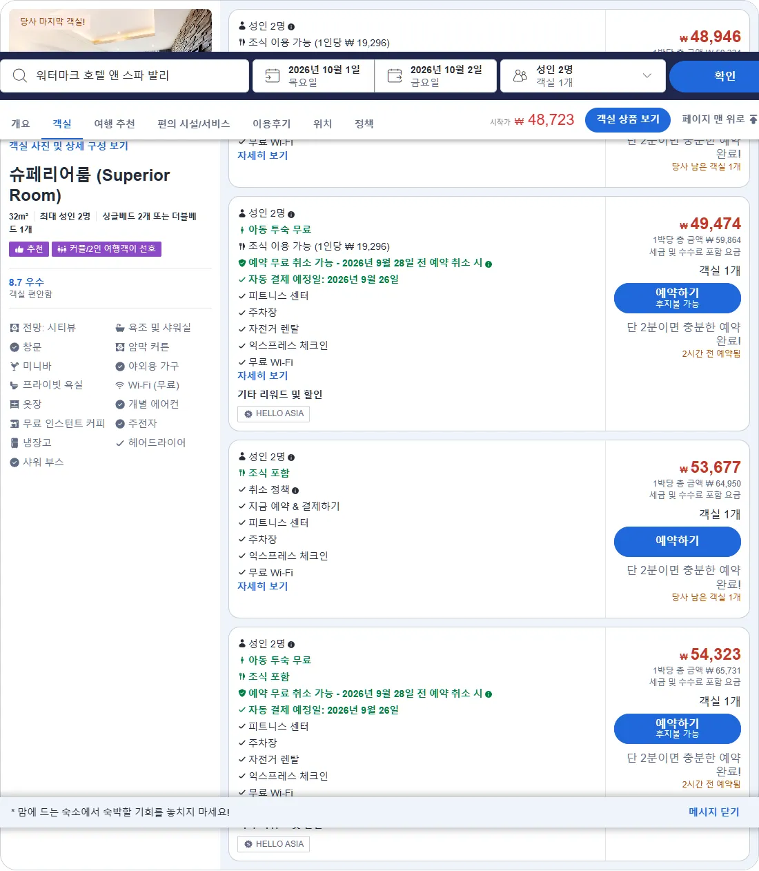Image resolution: width=759 pixels, height=871 pixels.
Task: Click the 주전자 amenity icon
Action: point(120,424)
